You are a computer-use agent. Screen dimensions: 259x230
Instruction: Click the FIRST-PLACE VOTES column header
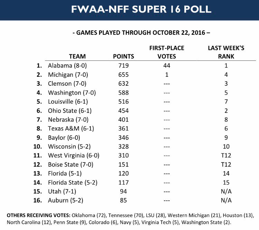[167, 52]
